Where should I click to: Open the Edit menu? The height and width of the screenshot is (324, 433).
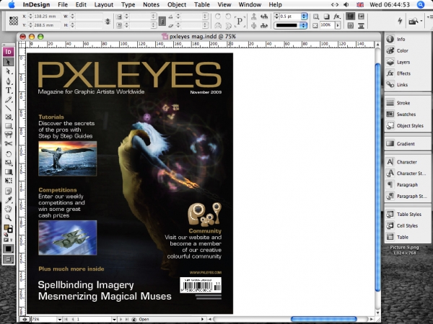click(81, 5)
